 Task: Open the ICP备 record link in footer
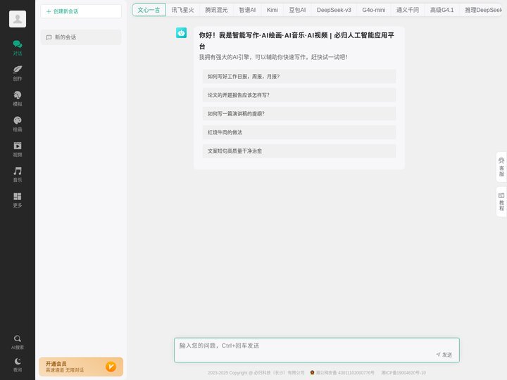click(403, 373)
